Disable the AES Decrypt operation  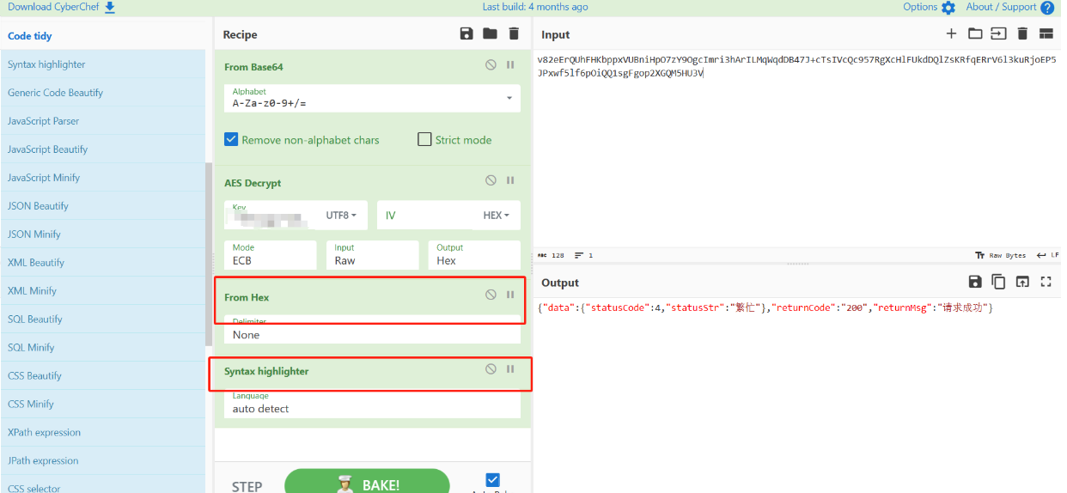(491, 180)
